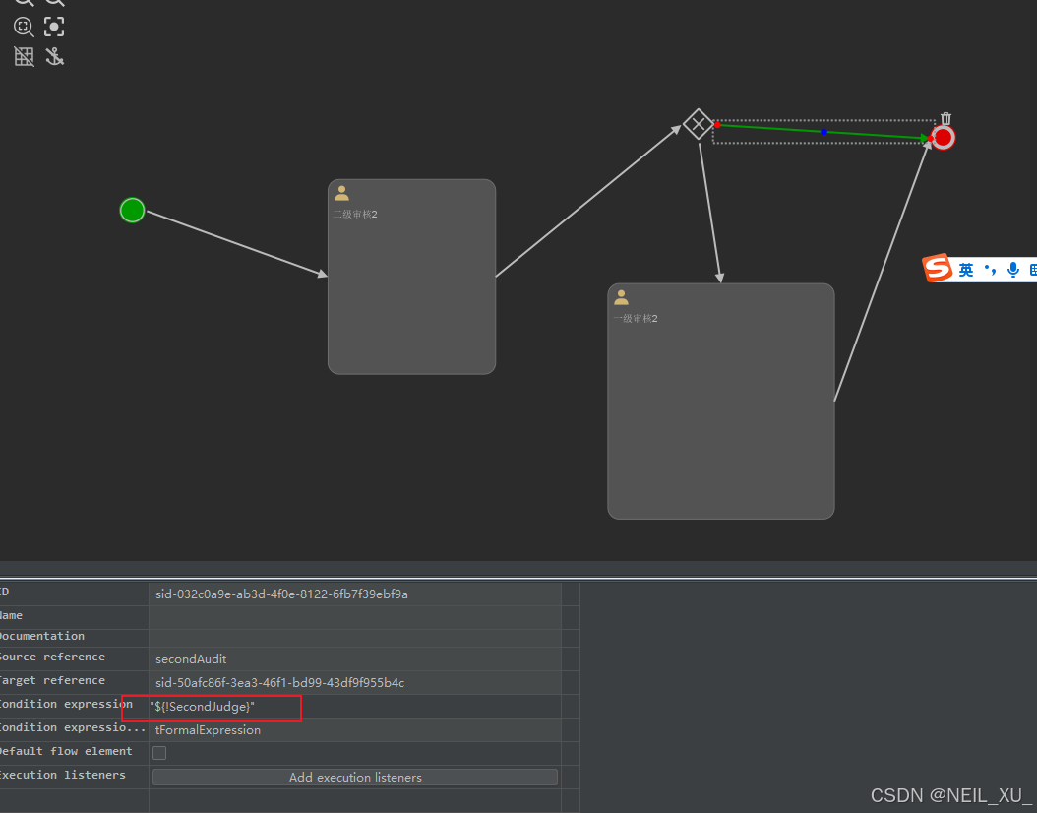The width and height of the screenshot is (1037, 813).
Task: Select the green start event circle
Action: coord(133,210)
